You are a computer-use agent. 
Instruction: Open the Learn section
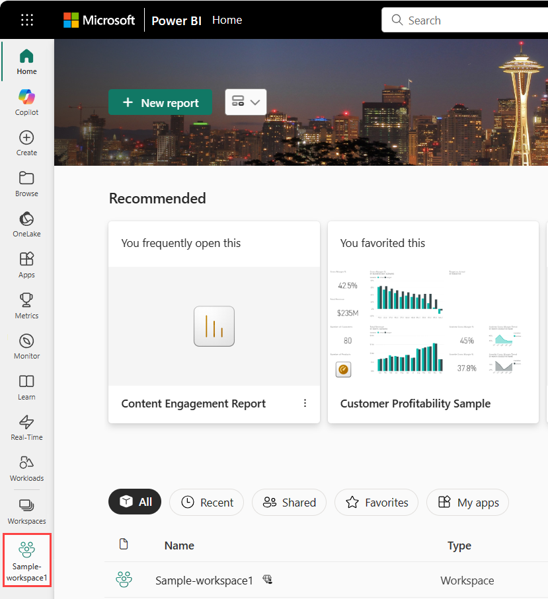pyautogui.click(x=26, y=386)
